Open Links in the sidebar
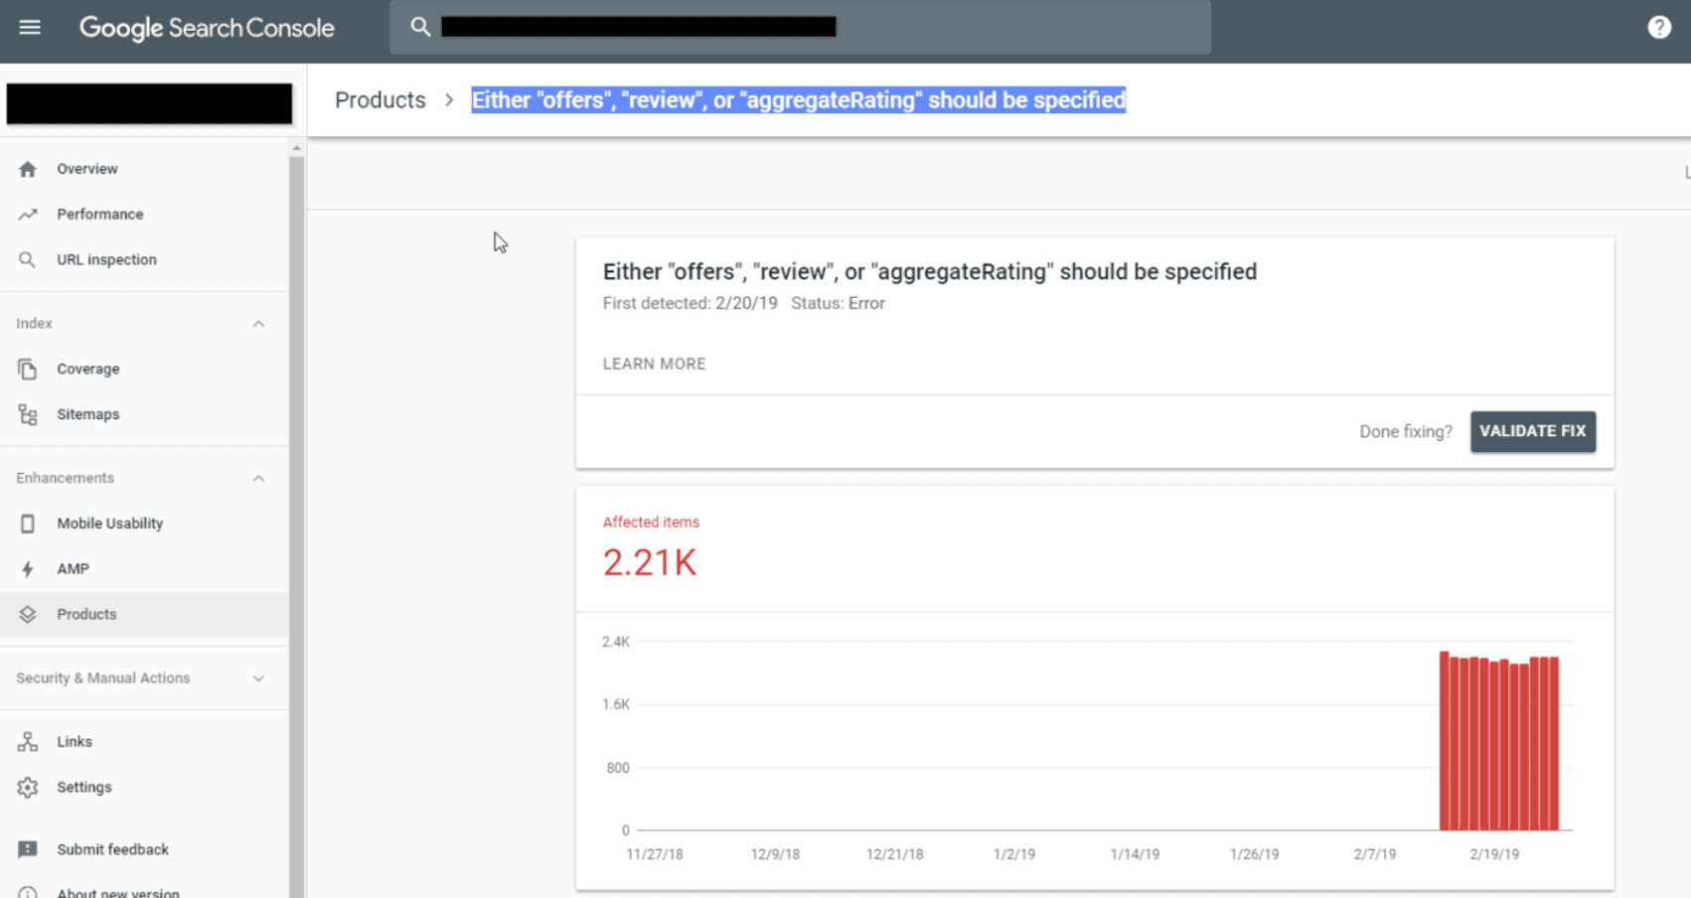The height and width of the screenshot is (898, 1691). pyautogui.click(x=144, y=742)
